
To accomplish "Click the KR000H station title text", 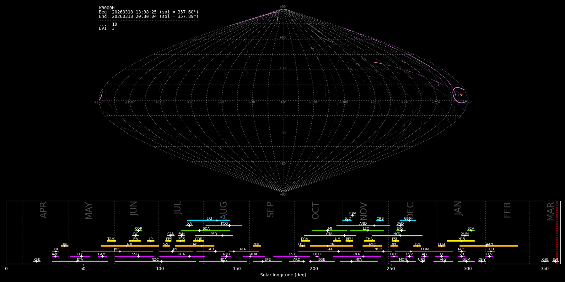I will click(x=107, y=8).
